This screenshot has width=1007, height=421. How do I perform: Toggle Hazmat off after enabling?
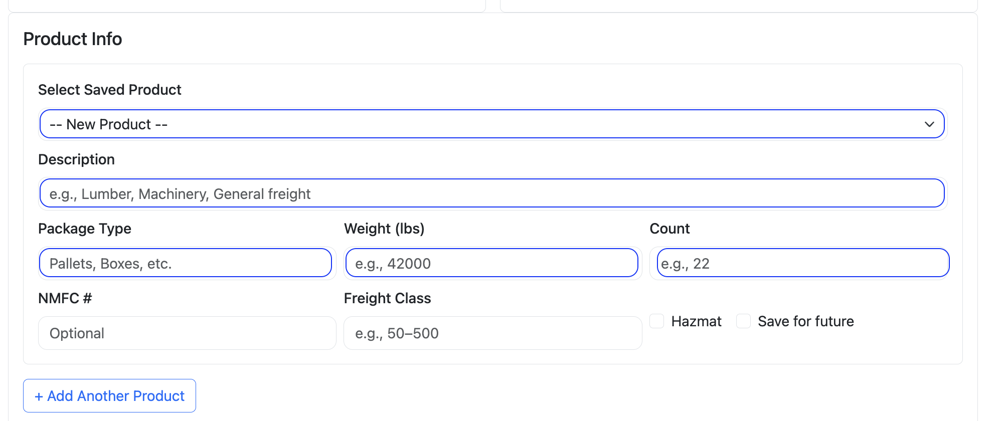[657, 321]
